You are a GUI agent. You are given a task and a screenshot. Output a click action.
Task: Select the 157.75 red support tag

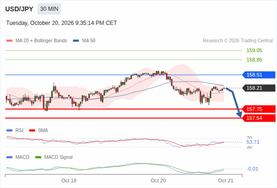[x=258, y=109]
